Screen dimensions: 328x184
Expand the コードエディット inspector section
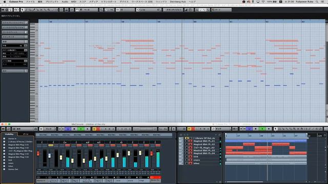tap(15, 32)
